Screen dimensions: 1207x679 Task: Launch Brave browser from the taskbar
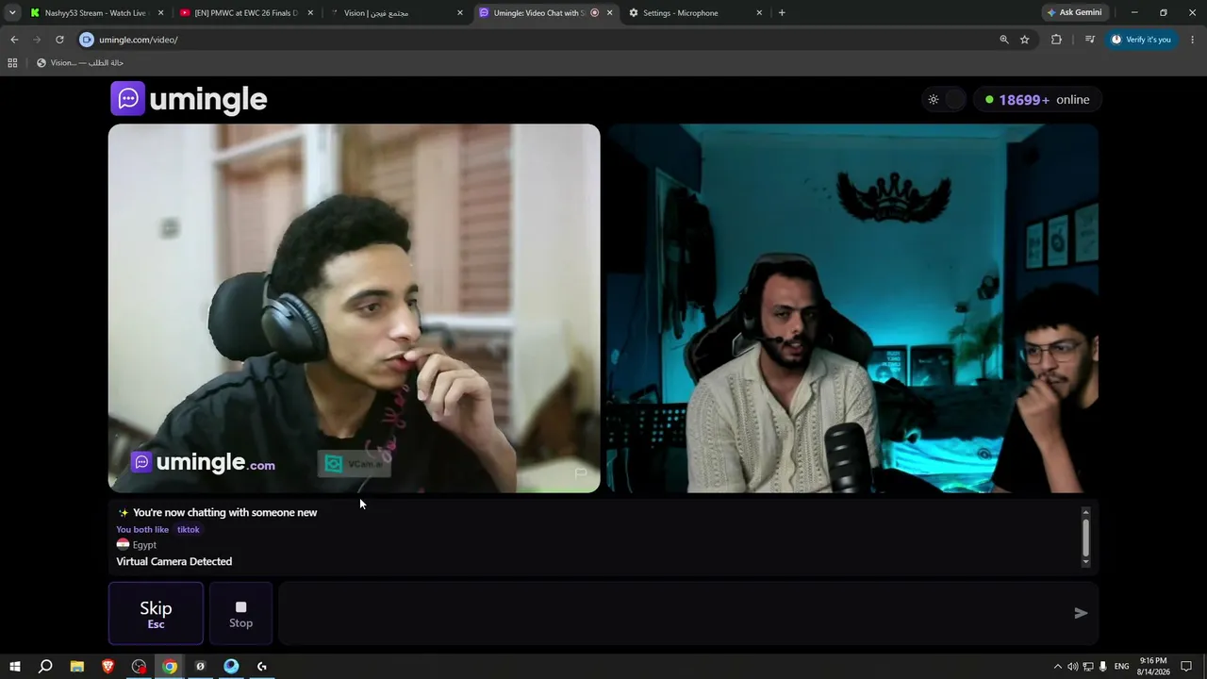point(108,667)
